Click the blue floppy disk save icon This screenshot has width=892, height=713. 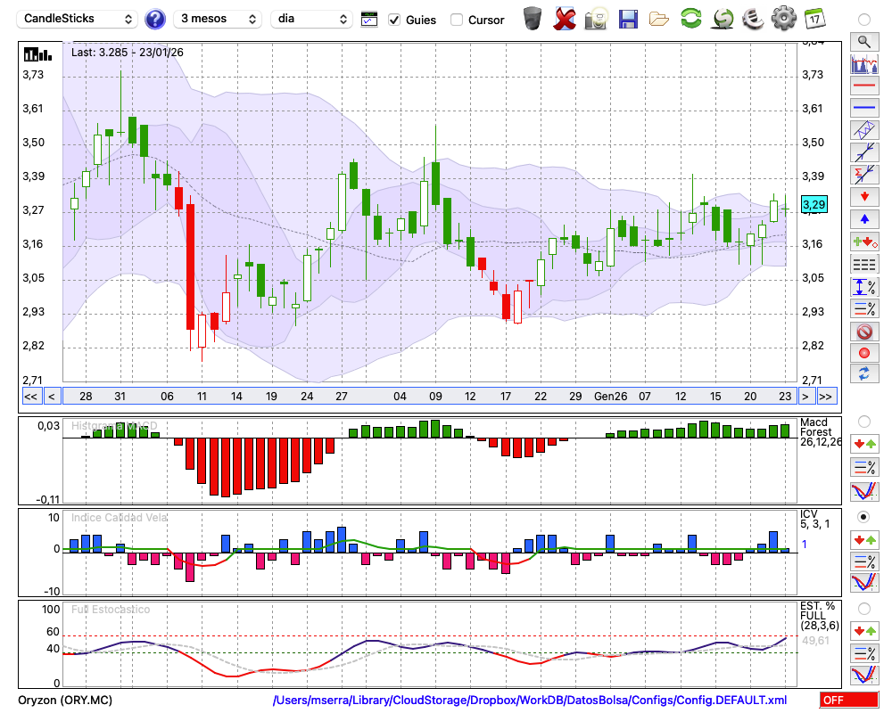coord(628,19)
